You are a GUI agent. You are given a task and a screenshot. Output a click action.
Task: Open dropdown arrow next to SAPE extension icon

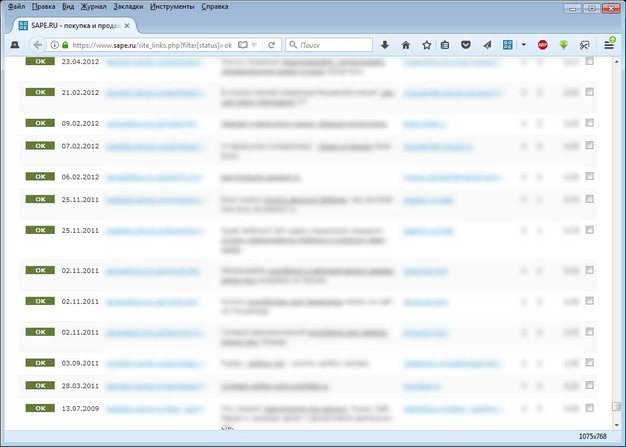coord(524,45)
